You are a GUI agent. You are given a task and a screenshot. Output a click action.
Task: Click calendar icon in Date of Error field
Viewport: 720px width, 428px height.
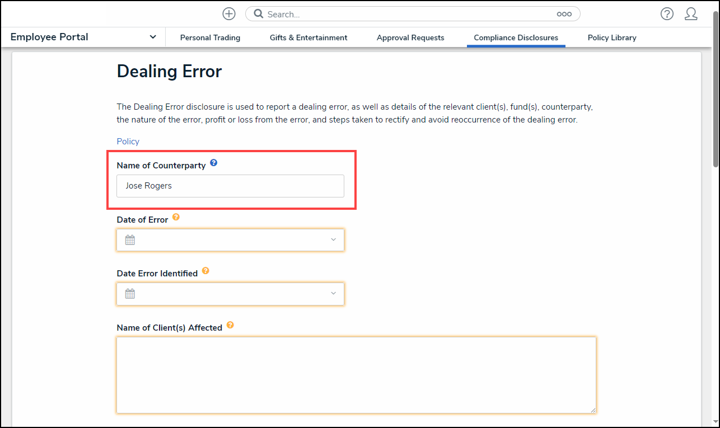click(x=130, y=240)
